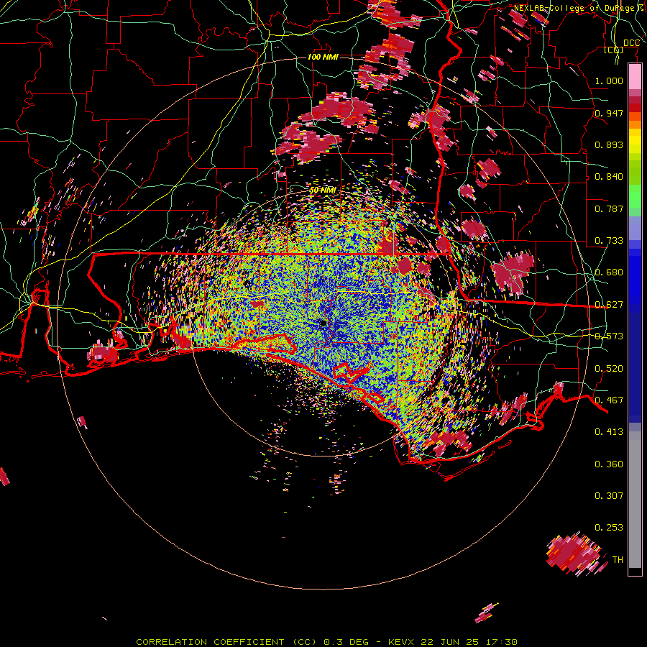Click the 0.947 scale value
Screen dimensions: 647x647
coord(609,113)
